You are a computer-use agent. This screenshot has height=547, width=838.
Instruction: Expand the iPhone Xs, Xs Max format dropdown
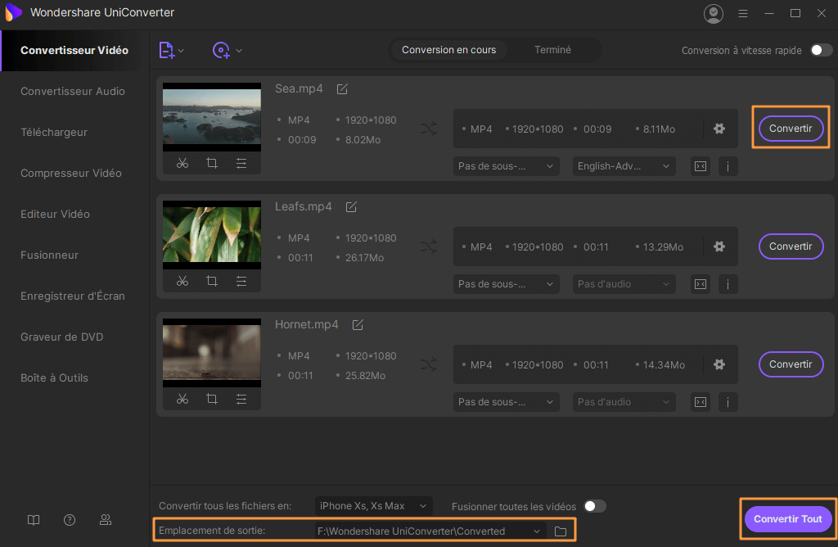[x=373, y=506]
